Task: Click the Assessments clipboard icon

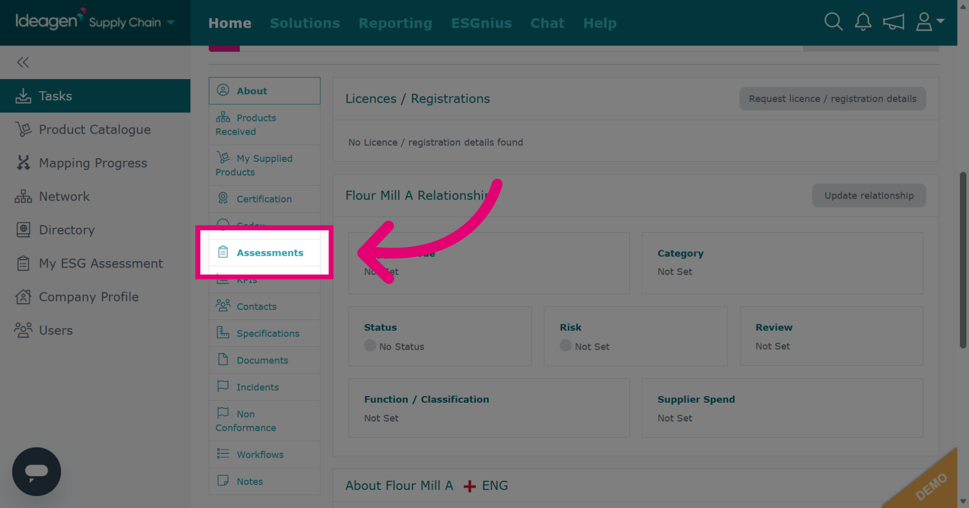Action: coord(223,252)
